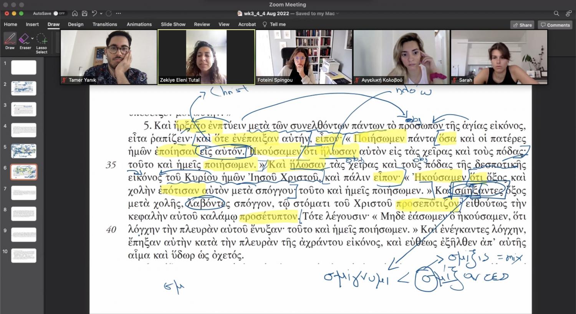This screenshot has height=314, width=576.
Task: Click the Redo icon
Action: click(109, 13)
